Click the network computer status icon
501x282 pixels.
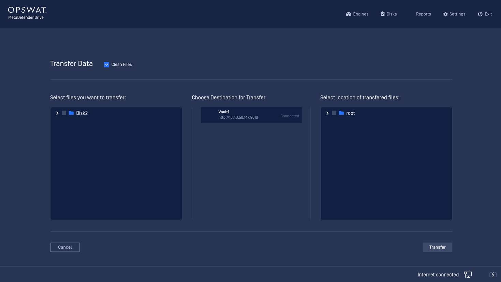[x=468, y=274]
